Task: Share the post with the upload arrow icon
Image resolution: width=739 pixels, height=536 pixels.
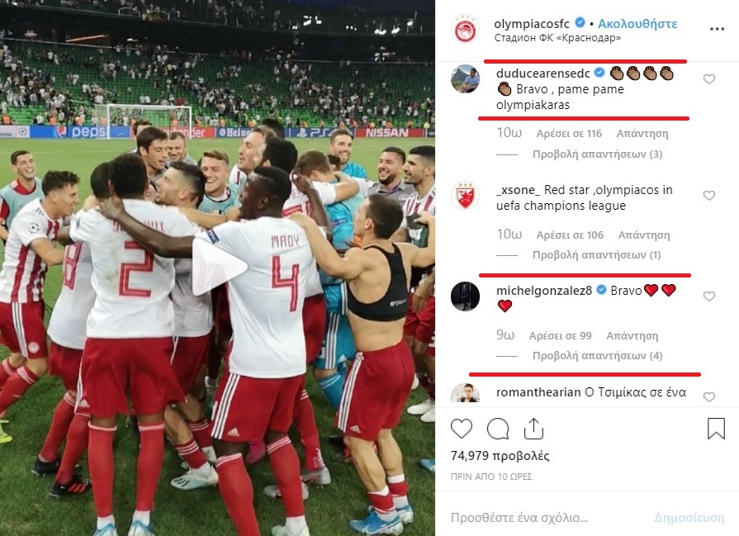Action: pyautogui.click(x=533, y=428)
